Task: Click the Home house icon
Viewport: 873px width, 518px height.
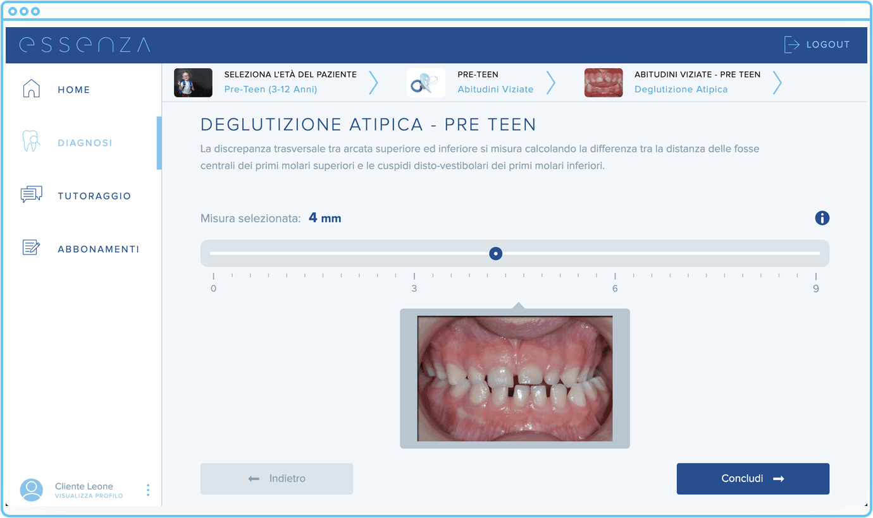Action: 31,89
